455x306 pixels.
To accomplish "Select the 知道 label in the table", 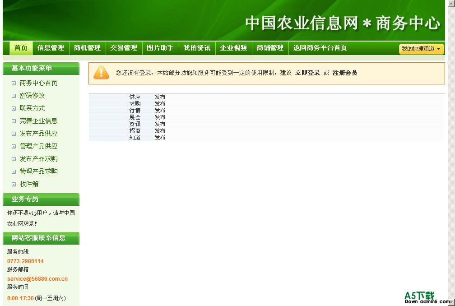I will (135, 138).
